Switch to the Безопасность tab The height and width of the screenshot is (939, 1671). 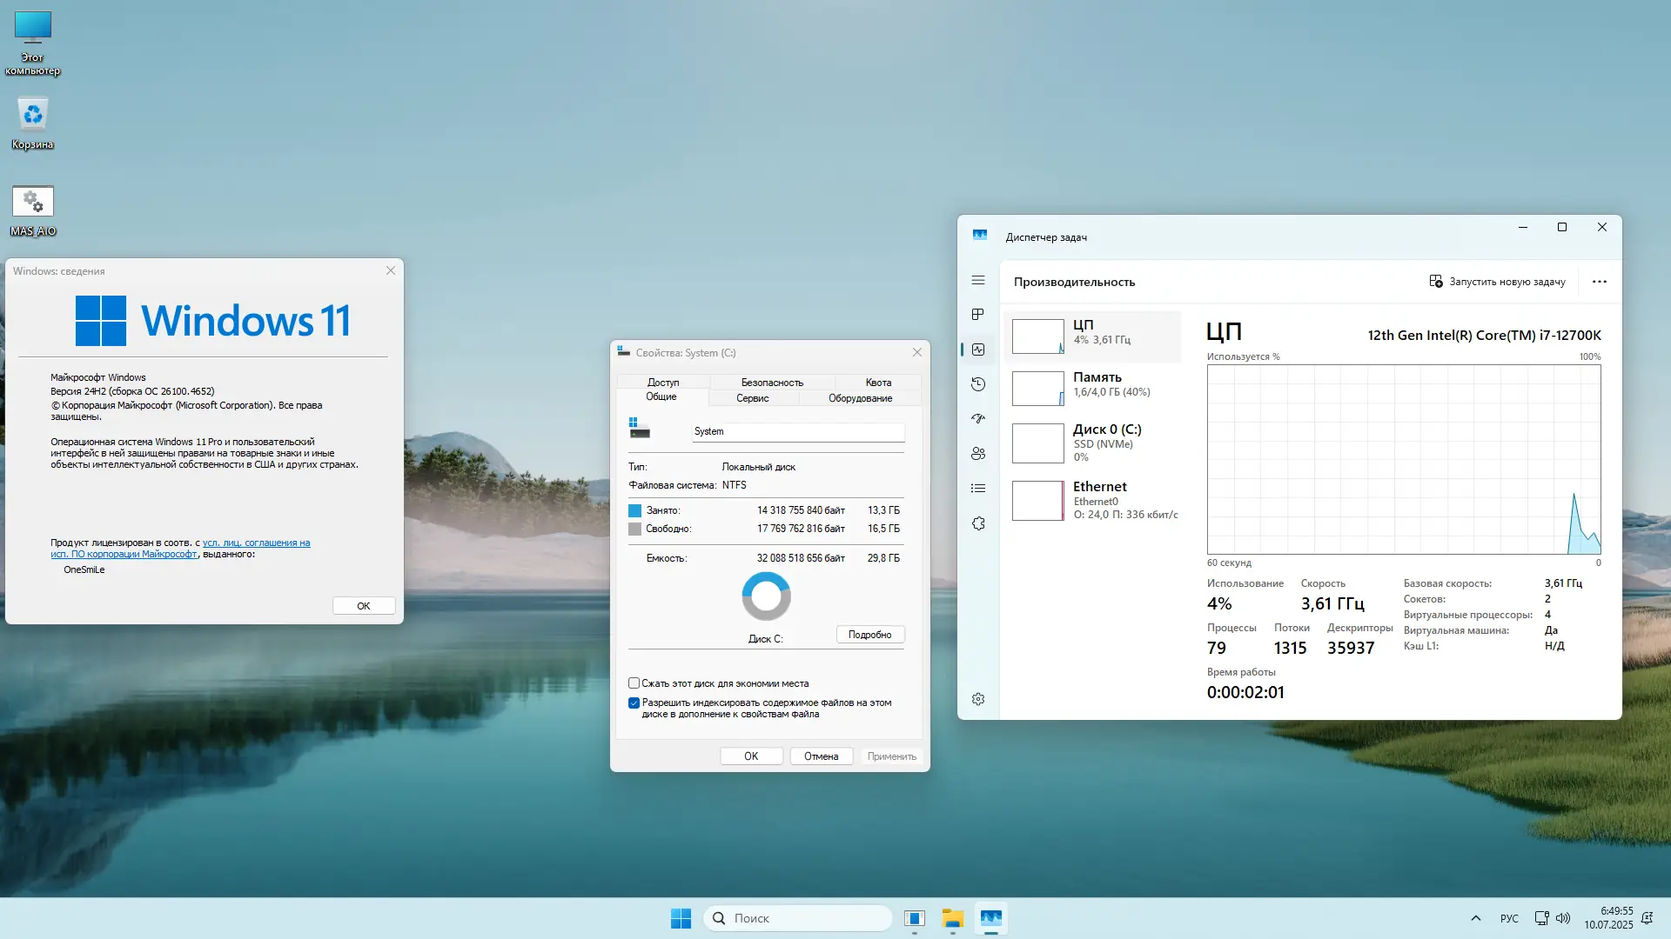tap(772, 383)
